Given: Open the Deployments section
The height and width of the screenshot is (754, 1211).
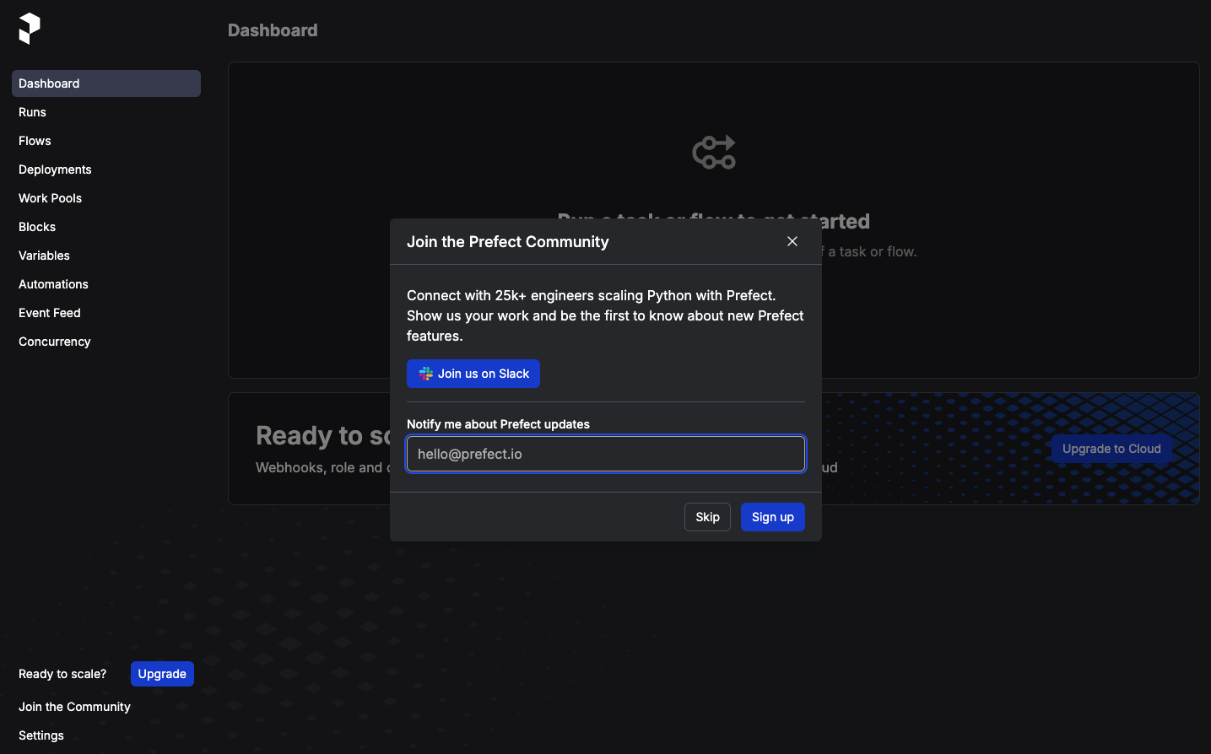Looking at the screenshot, I should coord(55,170).
